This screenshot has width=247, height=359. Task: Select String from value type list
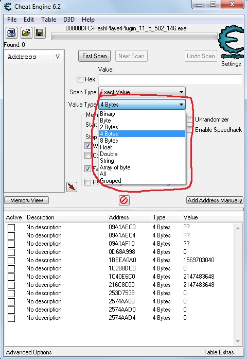click(142, 161)
